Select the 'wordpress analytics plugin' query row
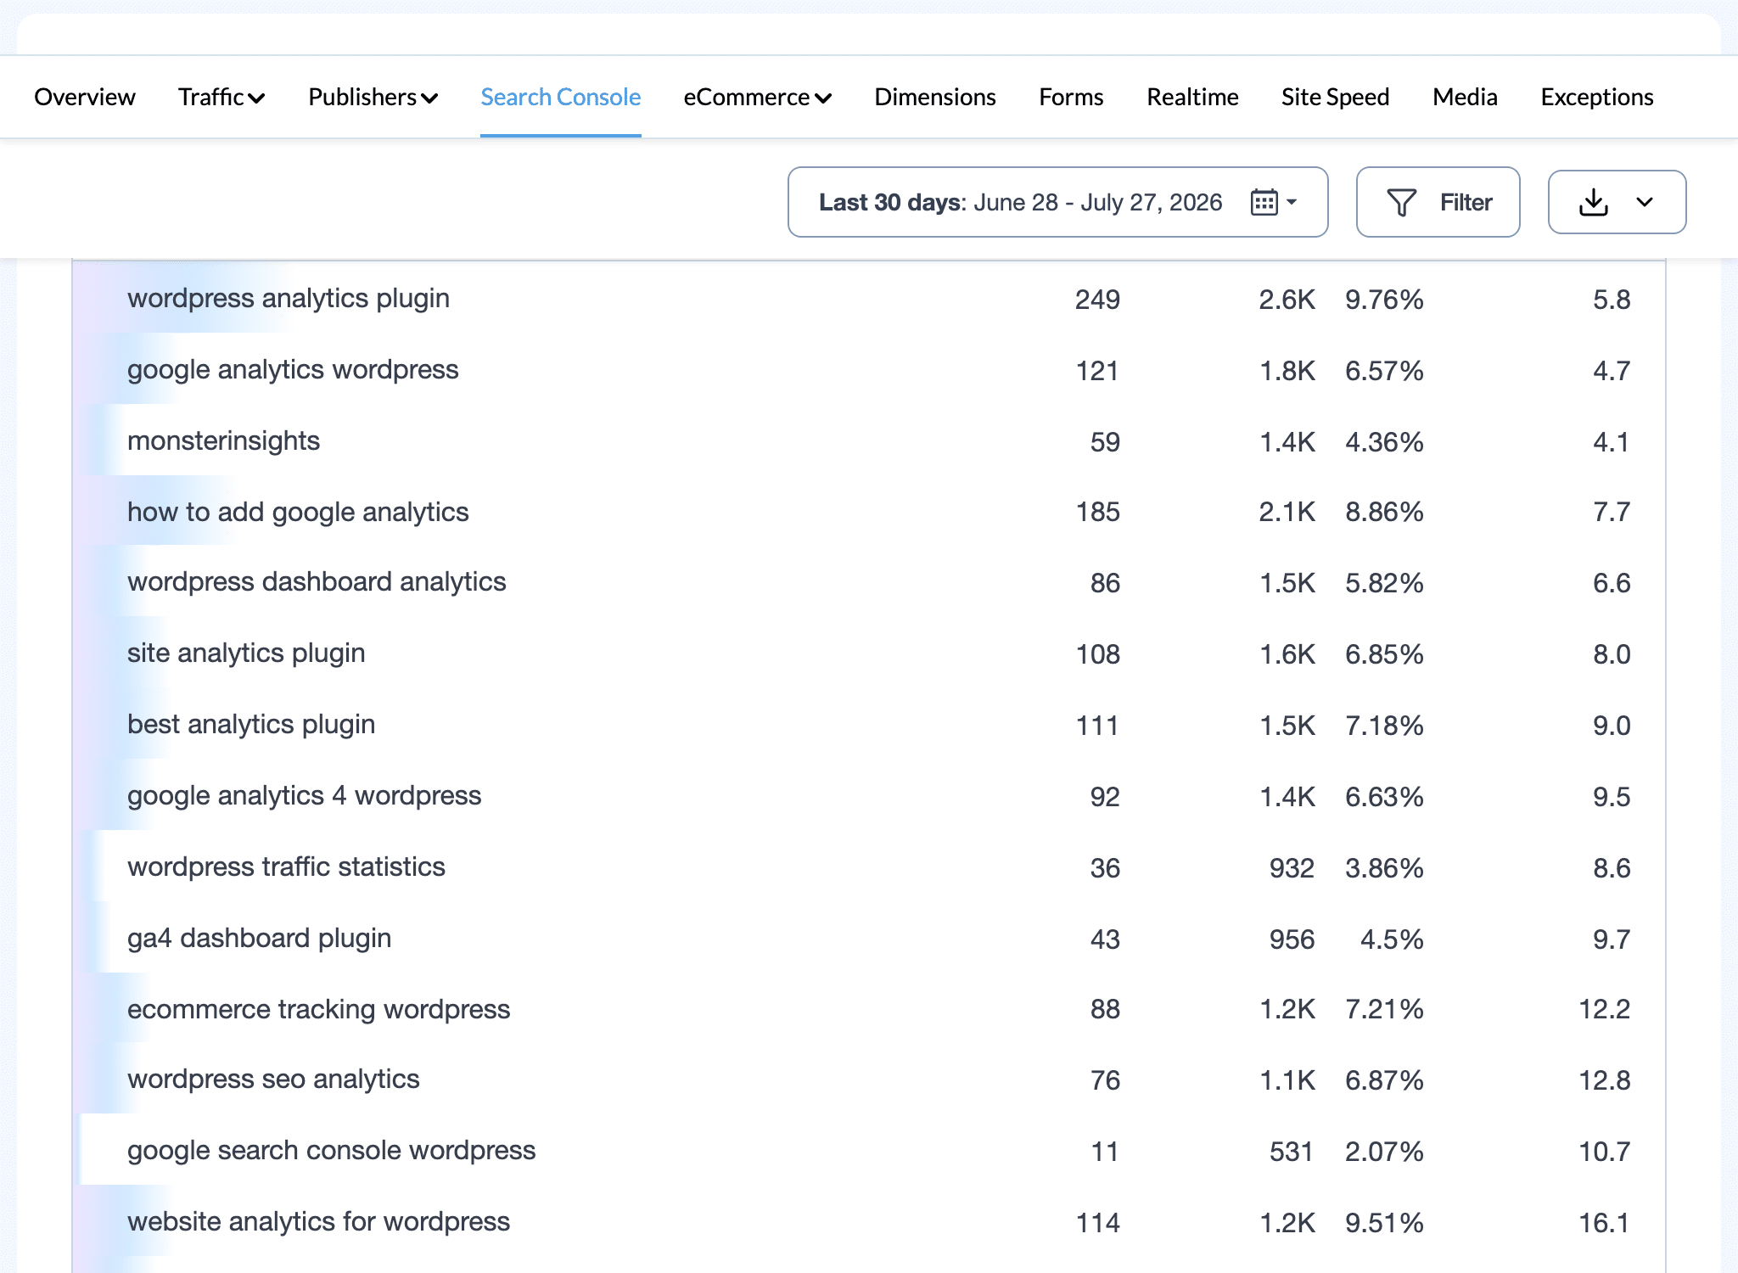 [x=869, y=299]
